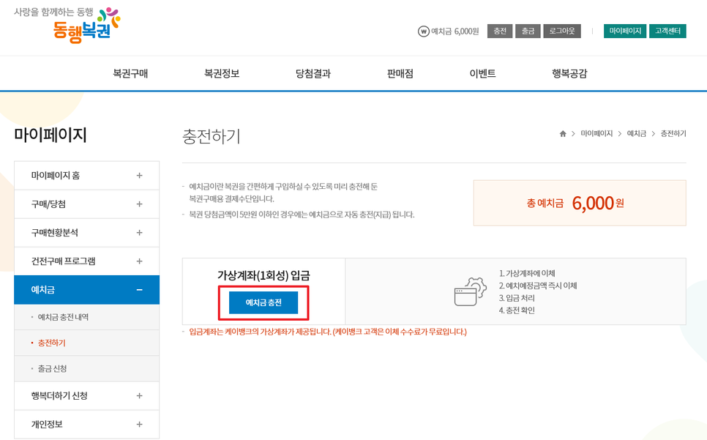
Task: Click the 충전 button in header
Action: (500, 31)
